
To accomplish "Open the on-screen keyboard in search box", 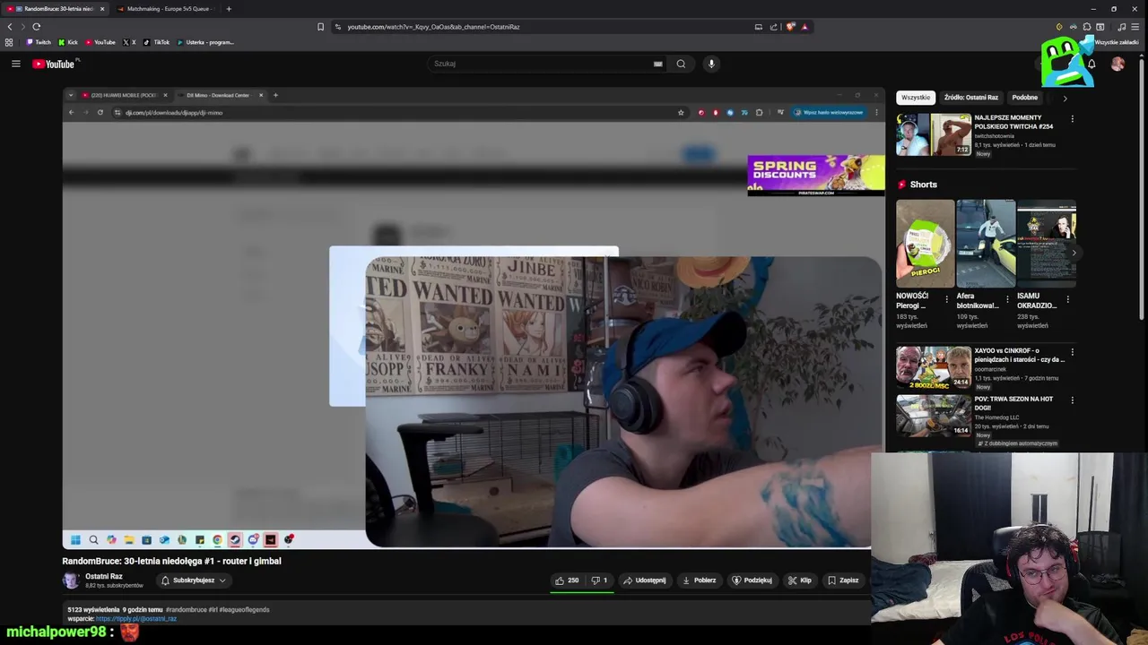I will [x=657, y=64].
